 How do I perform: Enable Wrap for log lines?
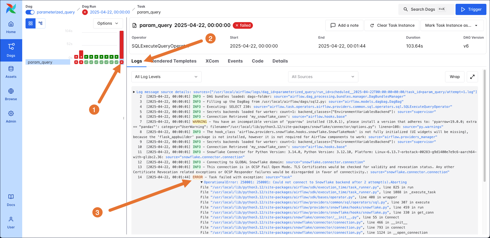(x=455, y=77)
